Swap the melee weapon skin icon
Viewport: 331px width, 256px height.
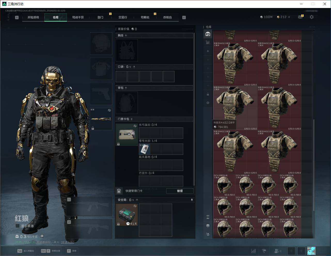[x=109, y=110]
